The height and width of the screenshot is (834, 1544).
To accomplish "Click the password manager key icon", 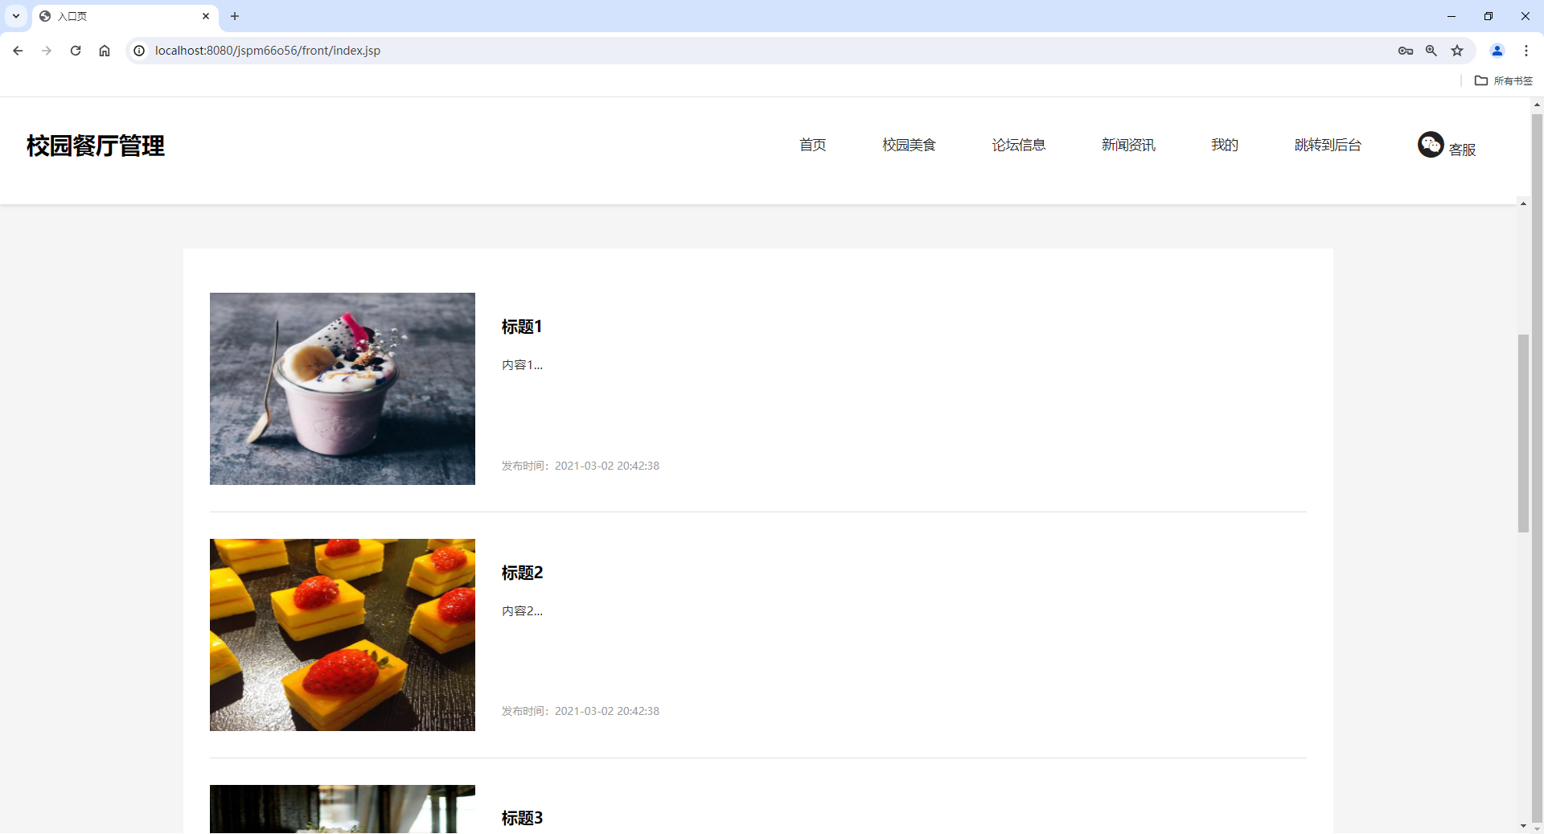I will [1406, 50].
